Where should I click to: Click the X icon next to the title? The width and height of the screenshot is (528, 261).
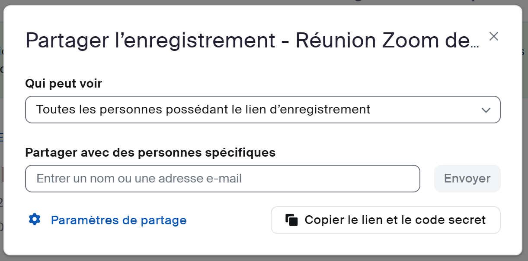click(493, 37)
